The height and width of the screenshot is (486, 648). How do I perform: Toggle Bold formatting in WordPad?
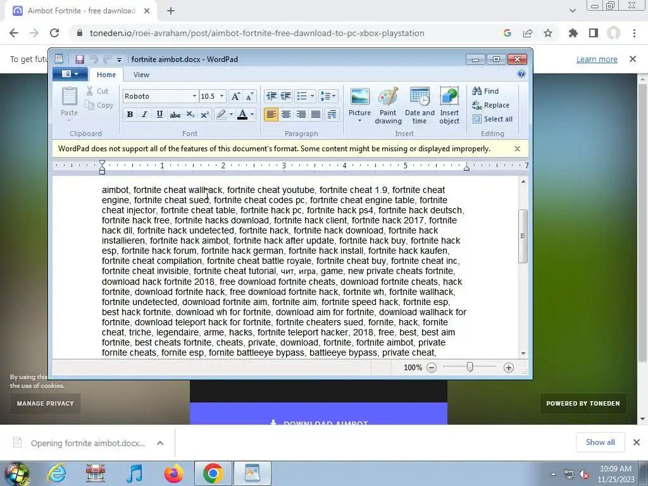130,115
